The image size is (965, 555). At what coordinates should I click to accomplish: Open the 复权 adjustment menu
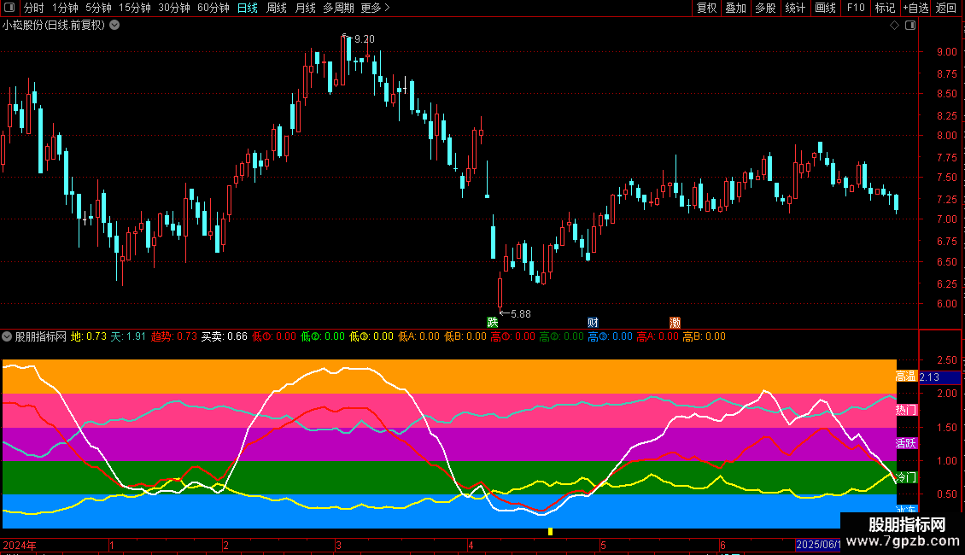point(706,8)
